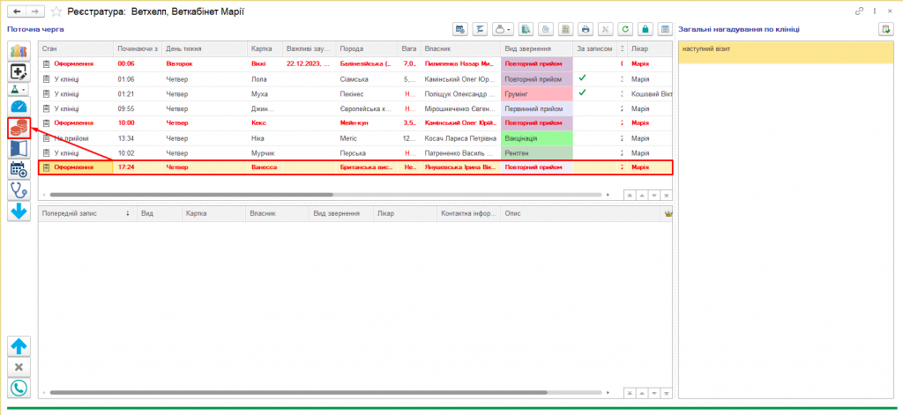
Task: Click the stethoscope icon
Action: pyautogui.click(x=19, y=190)
